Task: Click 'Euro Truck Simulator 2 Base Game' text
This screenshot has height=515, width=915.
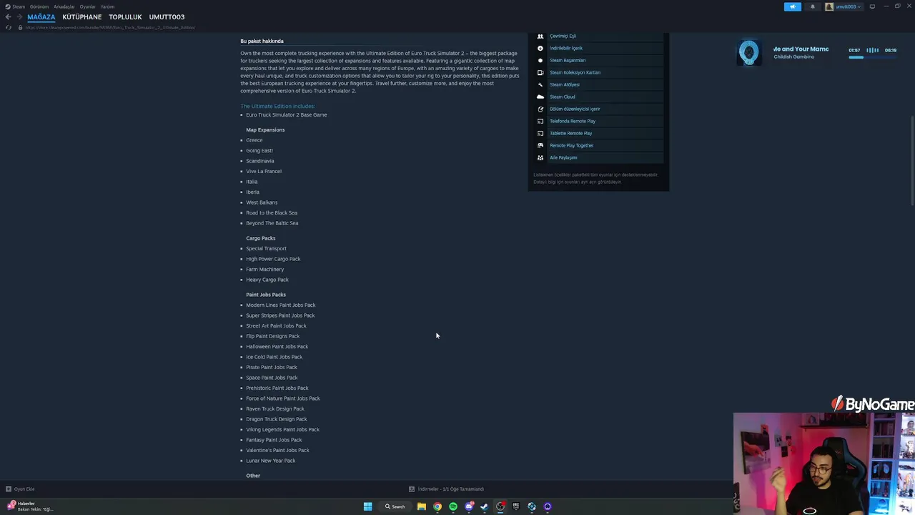Action: [287, 114]
